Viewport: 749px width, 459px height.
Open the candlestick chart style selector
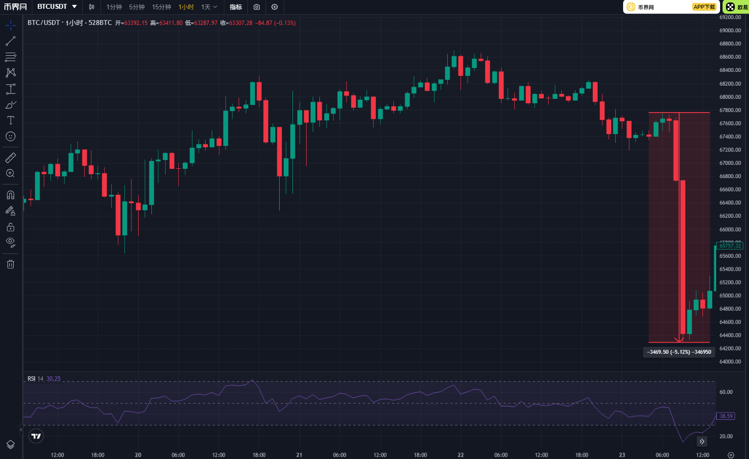pos(92,7)
